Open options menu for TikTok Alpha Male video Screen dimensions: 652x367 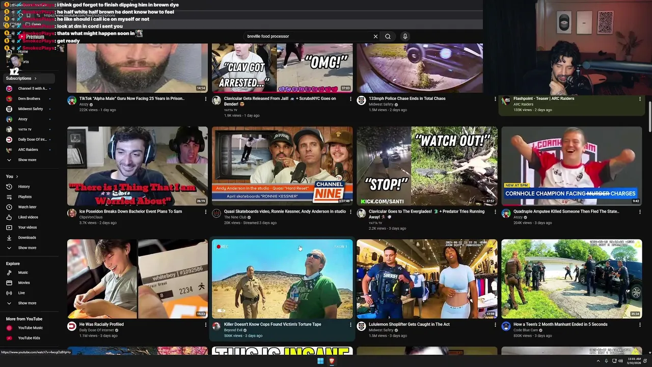[x=206, y=98]
